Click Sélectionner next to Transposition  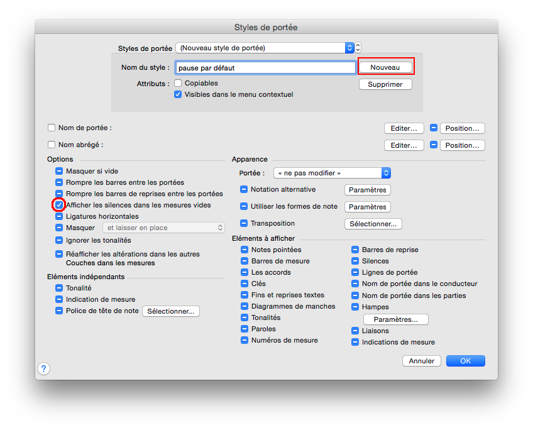[x=373, y=224]
